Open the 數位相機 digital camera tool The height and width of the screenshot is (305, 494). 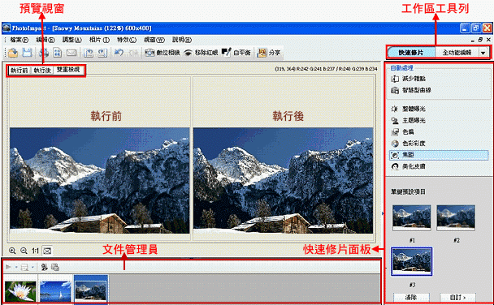162,53
